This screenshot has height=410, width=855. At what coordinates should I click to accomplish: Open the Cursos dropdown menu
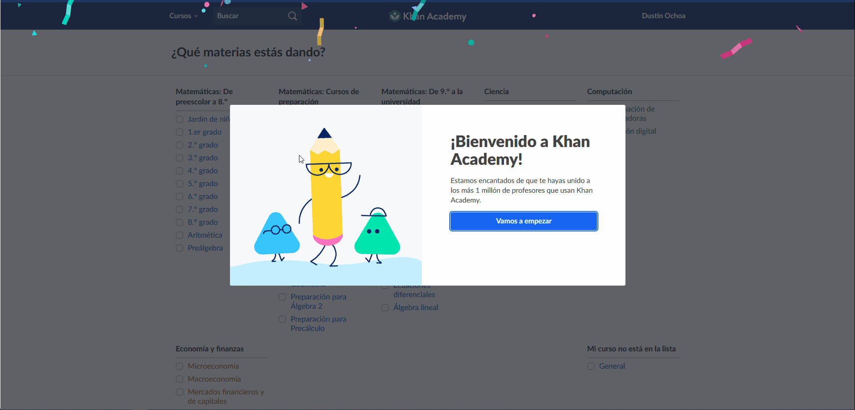click(183, 16)
